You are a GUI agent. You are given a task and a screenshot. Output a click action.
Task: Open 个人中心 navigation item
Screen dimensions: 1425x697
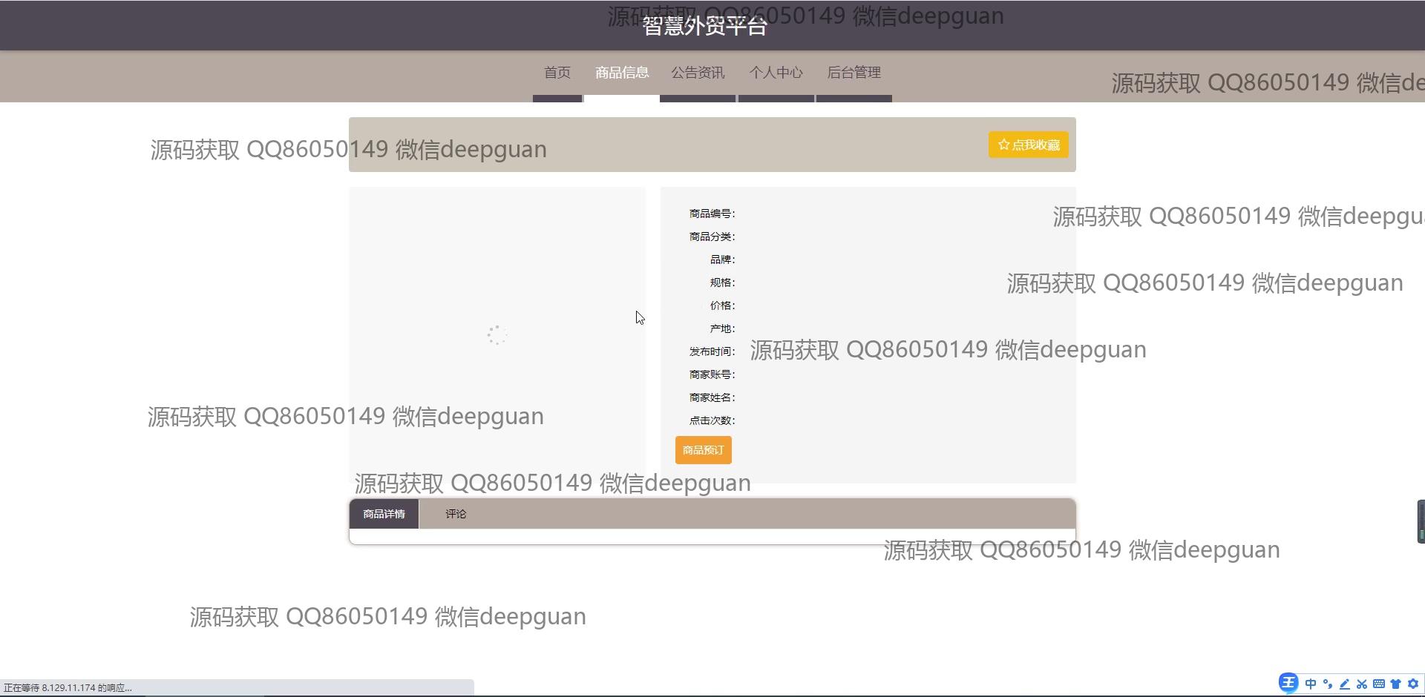[776, 73]
